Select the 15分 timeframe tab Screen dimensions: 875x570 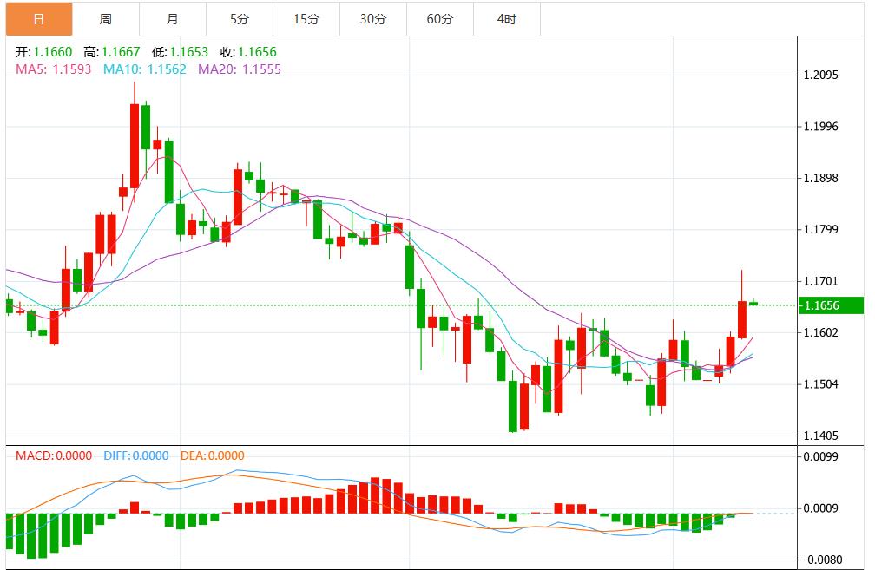306,18
